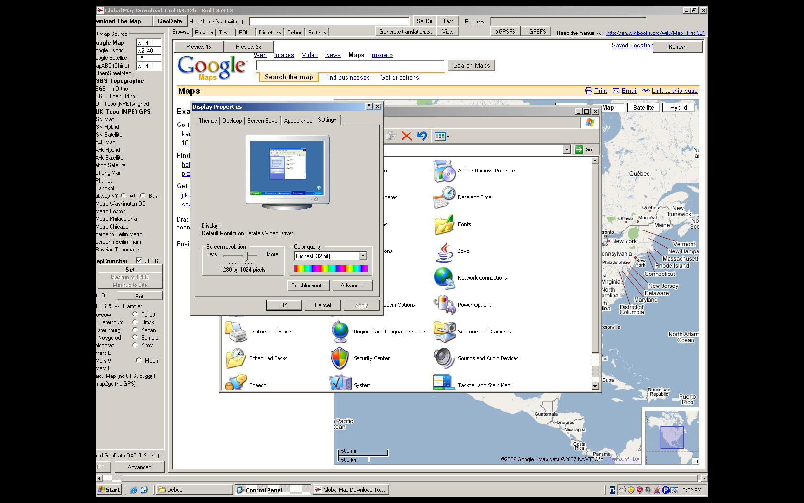The width and height of the screenshot is (804, 503).
Task: Switch to the Appearance tab
Action: click(x=298, y=121)
